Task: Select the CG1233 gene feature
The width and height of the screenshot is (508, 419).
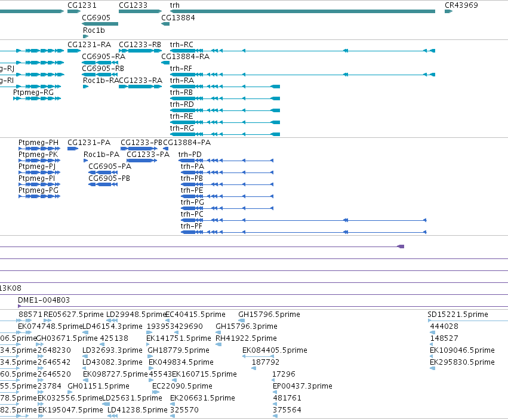Action: click(x=140, y=11)
